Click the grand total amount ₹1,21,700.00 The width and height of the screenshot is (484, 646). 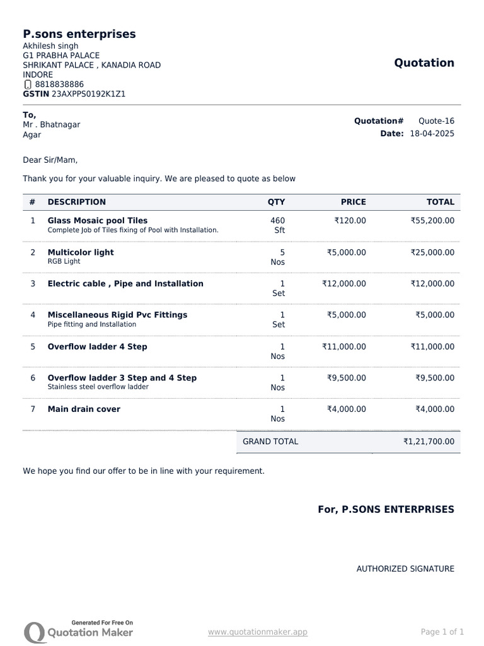pyautogui.click(x=429, y=442)
